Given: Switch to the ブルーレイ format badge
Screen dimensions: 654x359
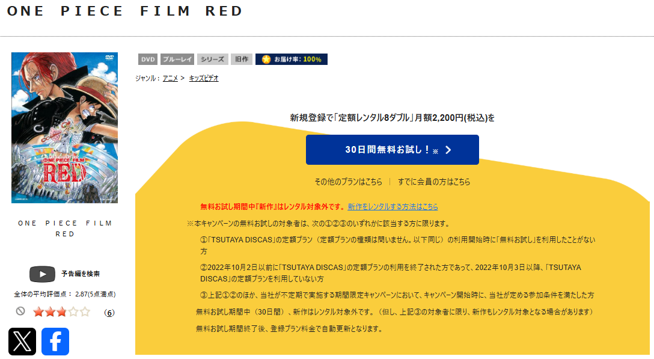Looking at the screenshot, I should 179,59.
